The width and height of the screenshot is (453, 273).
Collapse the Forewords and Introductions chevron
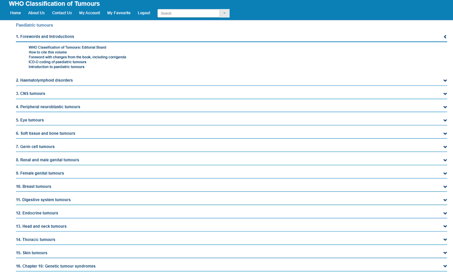[x=445, y=37]
